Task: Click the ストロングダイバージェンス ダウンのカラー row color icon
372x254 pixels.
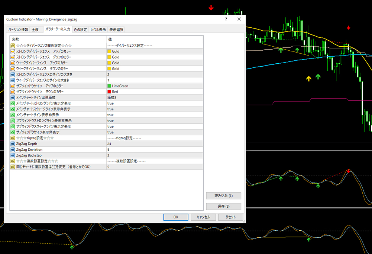Action: [x=13, y=57]
